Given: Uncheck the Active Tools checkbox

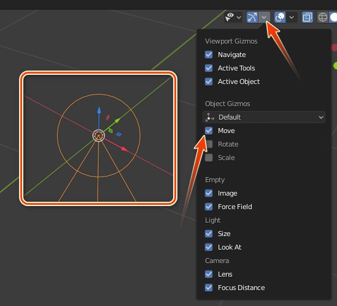Looking at the screenshot, I should pos(209,68).
